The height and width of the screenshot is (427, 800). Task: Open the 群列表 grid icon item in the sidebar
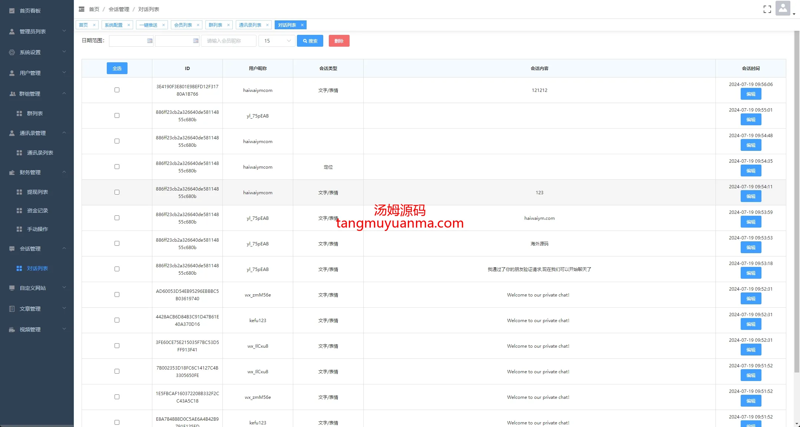pyautogui.click(x=19, y=113)
